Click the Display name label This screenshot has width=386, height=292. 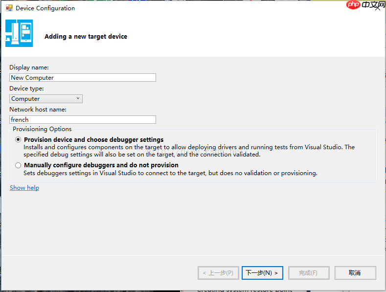point(29,67)
